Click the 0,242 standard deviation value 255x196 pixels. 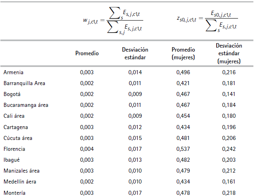pyautogui.click(x=229, y=149)
